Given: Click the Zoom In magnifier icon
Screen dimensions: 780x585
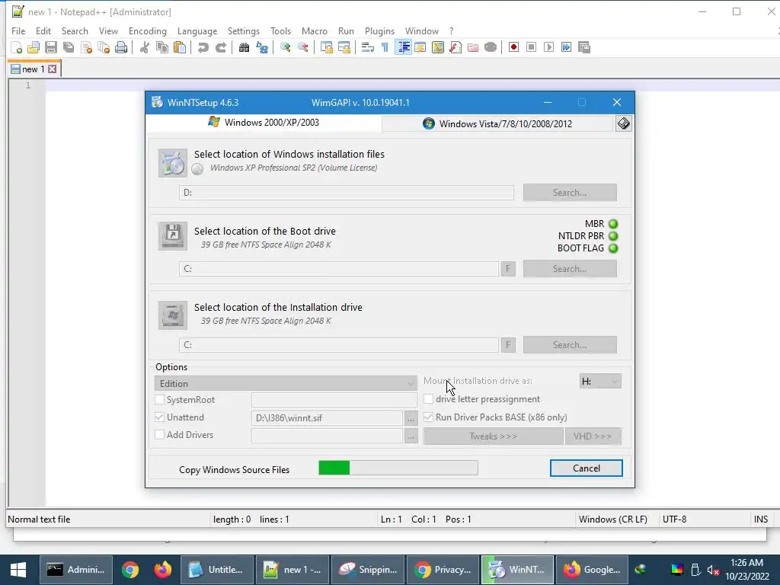Looking at the screenshot, I should (x=285, y=47).
